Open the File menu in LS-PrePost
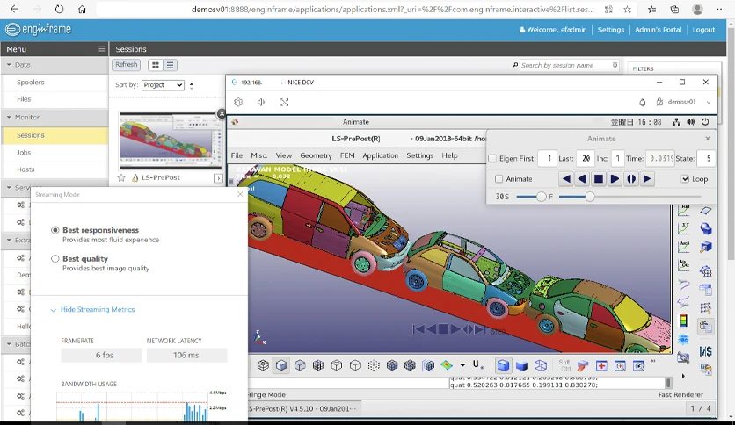Viewport: 735px width, 425px height. 237,155
